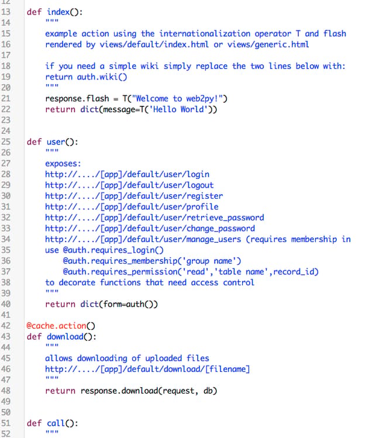Click the 'def download():' definition
379x438 pixels.
(x=61, y=337)
